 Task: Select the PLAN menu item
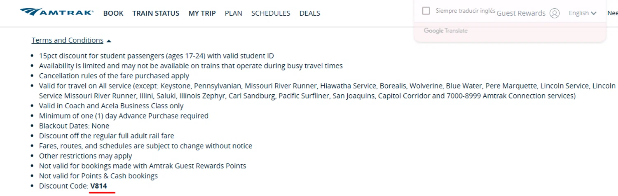233,13
